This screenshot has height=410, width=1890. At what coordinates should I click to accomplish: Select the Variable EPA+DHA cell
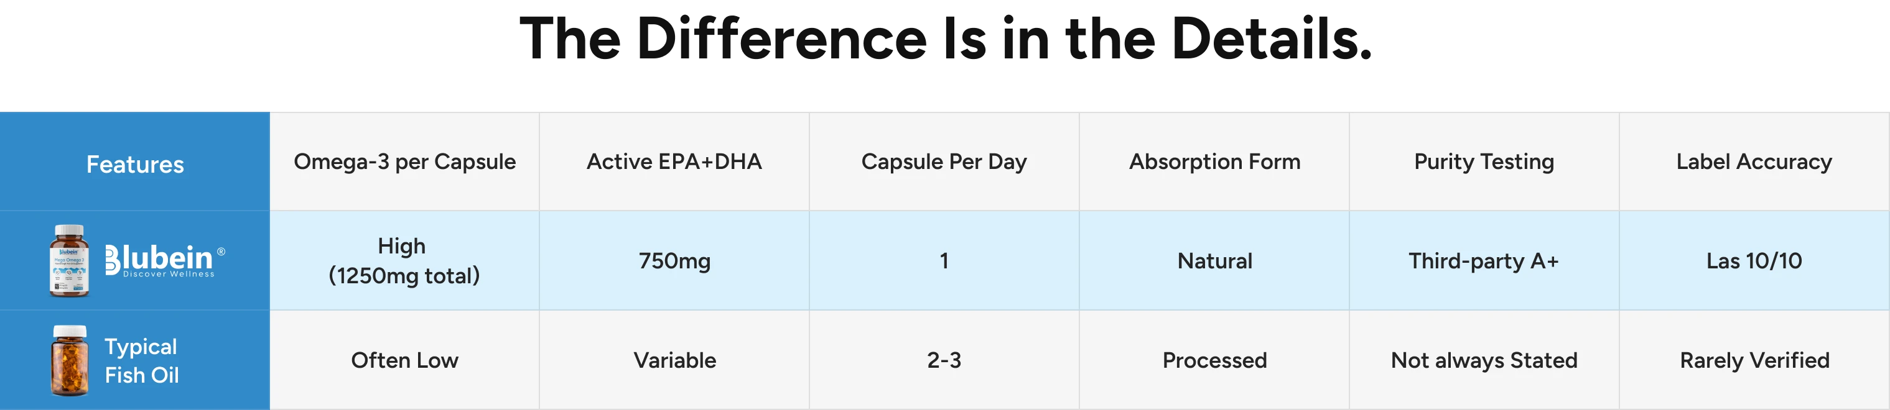point(674,360)
